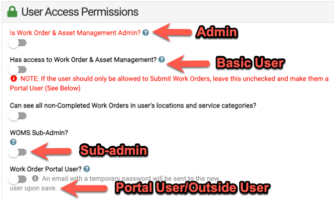Toggle Has access to Work Order & Asset Management
This screenshot has width=334, height=199.
coord(17,70)
